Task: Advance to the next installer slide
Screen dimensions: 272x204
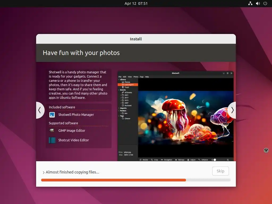Action: point(232,110)
